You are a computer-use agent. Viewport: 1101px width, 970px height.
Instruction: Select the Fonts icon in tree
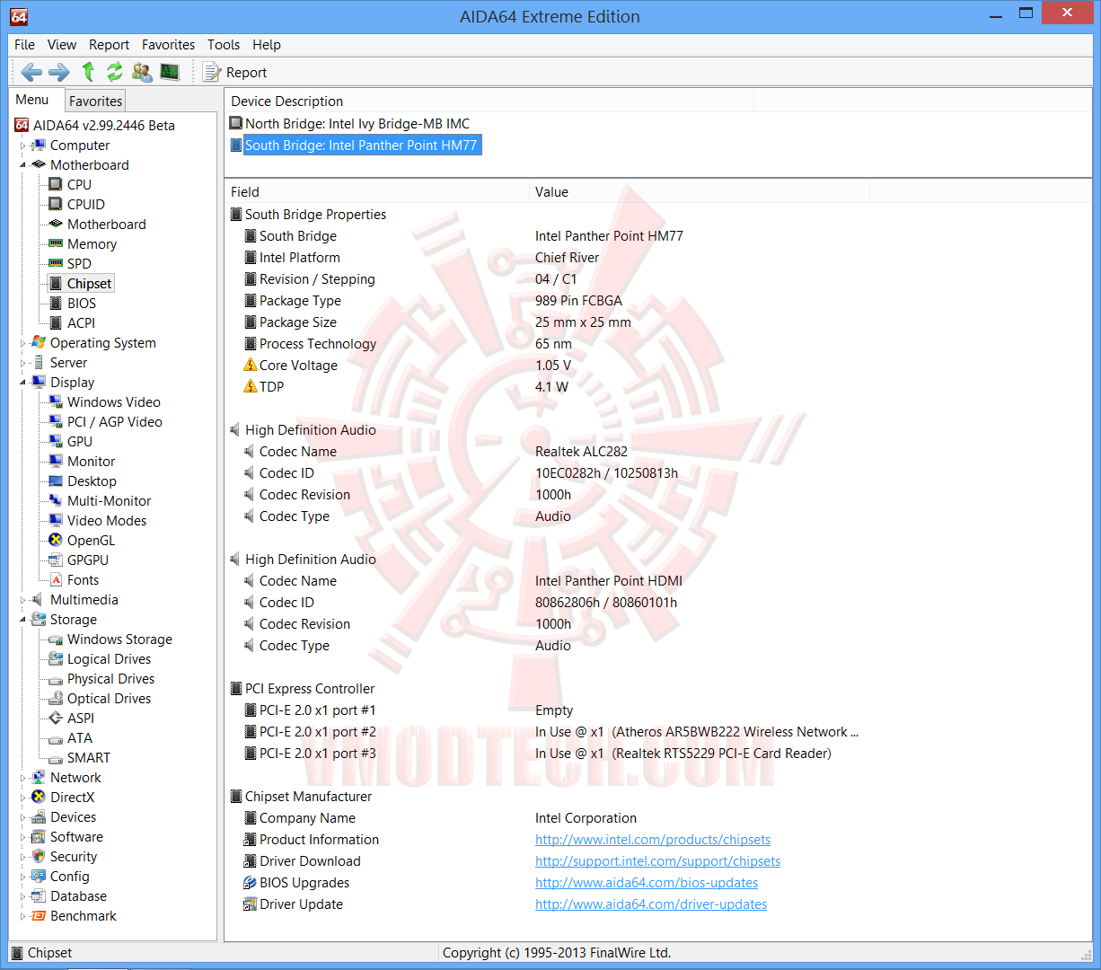(56, 579)
